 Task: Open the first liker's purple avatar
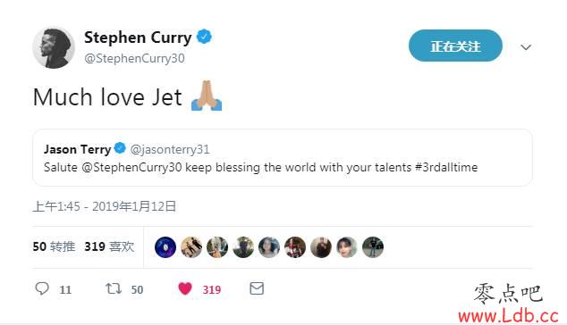(x=165, y=247)
